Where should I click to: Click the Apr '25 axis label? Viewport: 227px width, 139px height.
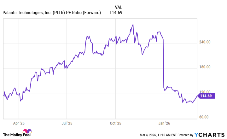coord(19,123)
